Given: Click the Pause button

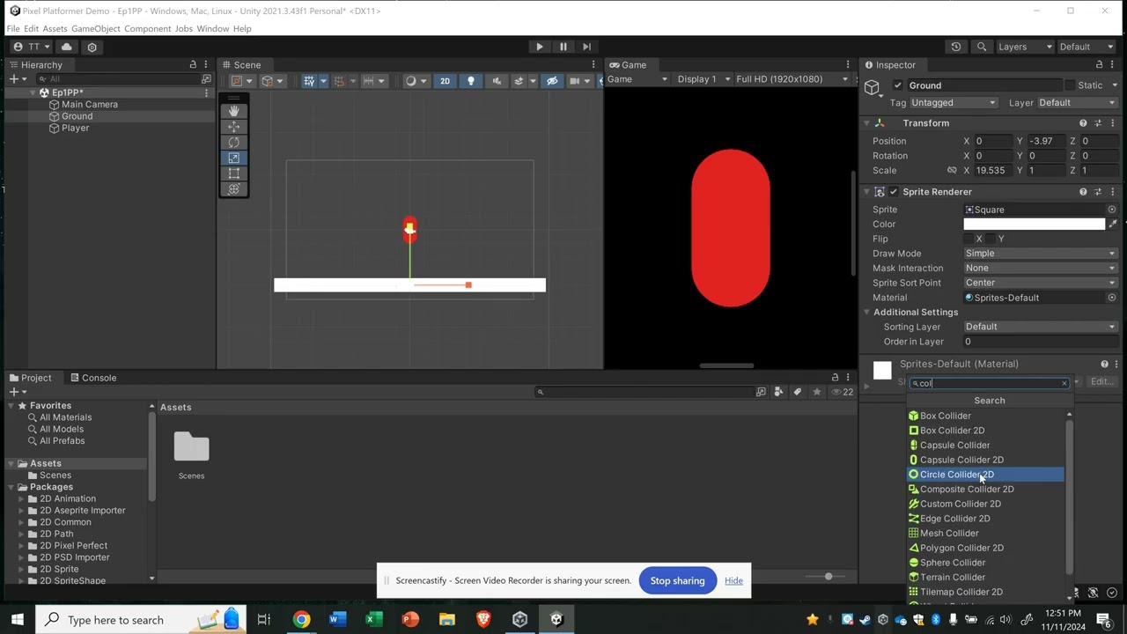Looking at the screenshot, I should click(563, 47).
